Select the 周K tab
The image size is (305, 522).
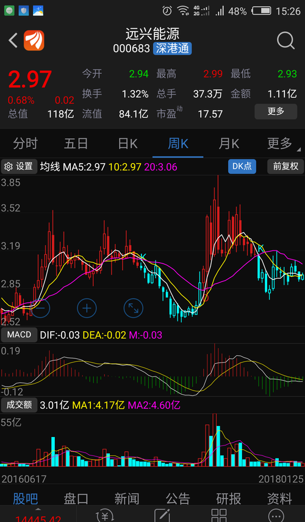(178, 144)
